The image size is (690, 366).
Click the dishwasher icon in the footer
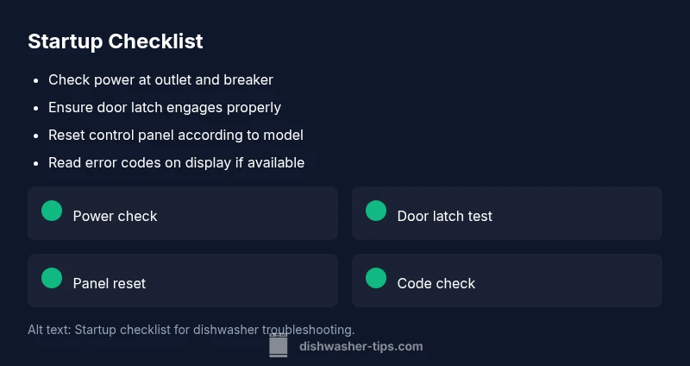pyautogui.click(x=278, y=346)
